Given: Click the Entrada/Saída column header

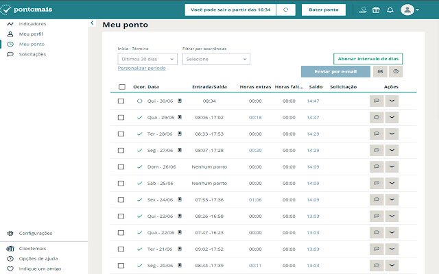Looking at the screenshot, I should (x=209, y=87).
